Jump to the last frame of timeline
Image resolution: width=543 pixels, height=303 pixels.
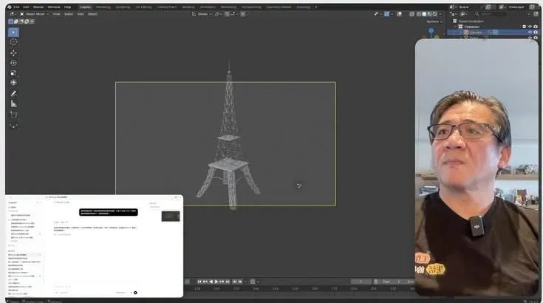pyautogui.click(x=228, y=282)
